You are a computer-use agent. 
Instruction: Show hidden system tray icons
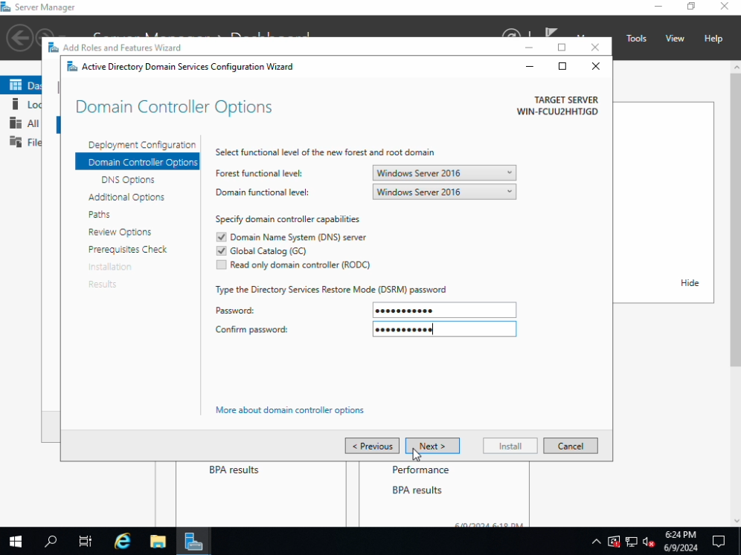tap(597, 542)
